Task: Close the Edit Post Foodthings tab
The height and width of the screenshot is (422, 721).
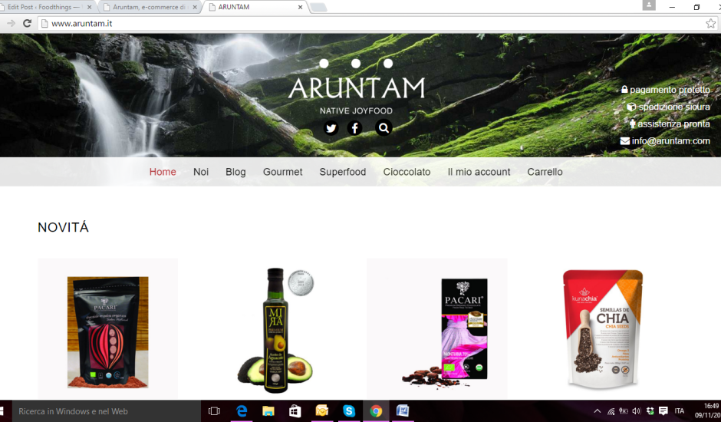Action: pos(89,8)
